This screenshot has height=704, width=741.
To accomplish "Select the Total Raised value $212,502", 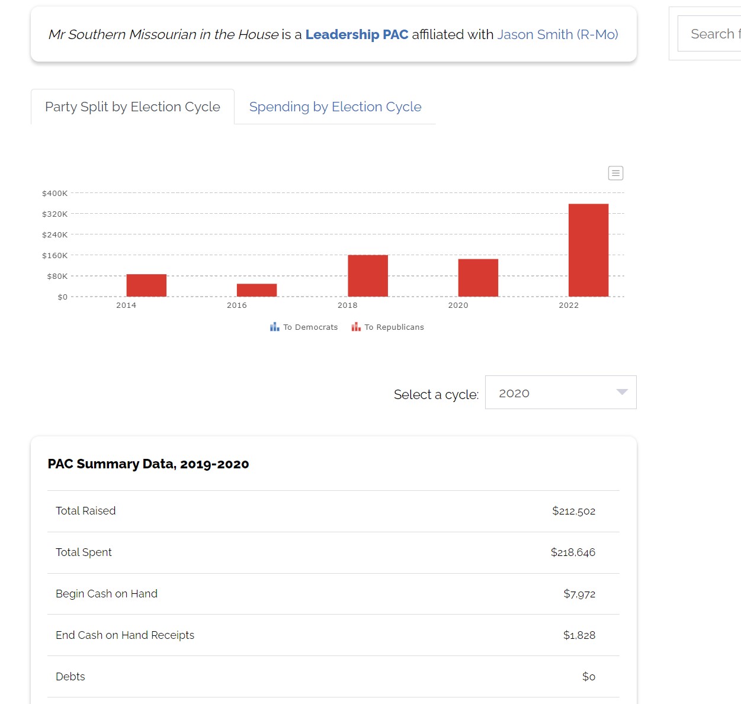I will (573, 511).
